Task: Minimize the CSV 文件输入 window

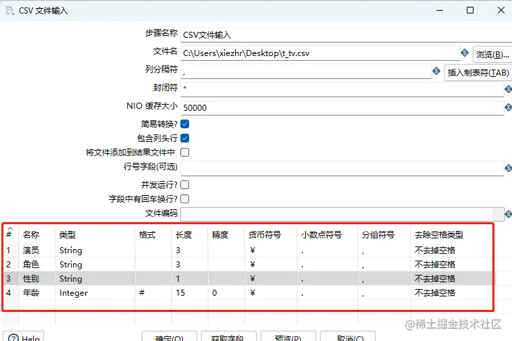Action: pyautogui.click(x=440, y=10)
